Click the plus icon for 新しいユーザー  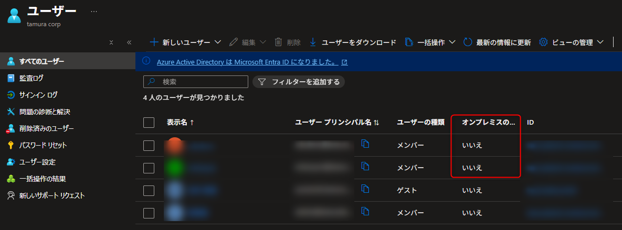click(154, 42)
